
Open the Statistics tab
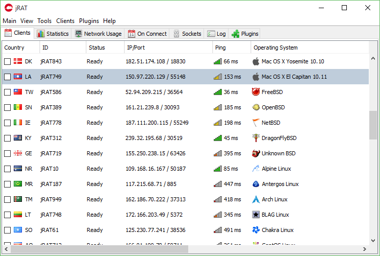tap(53, 34)
